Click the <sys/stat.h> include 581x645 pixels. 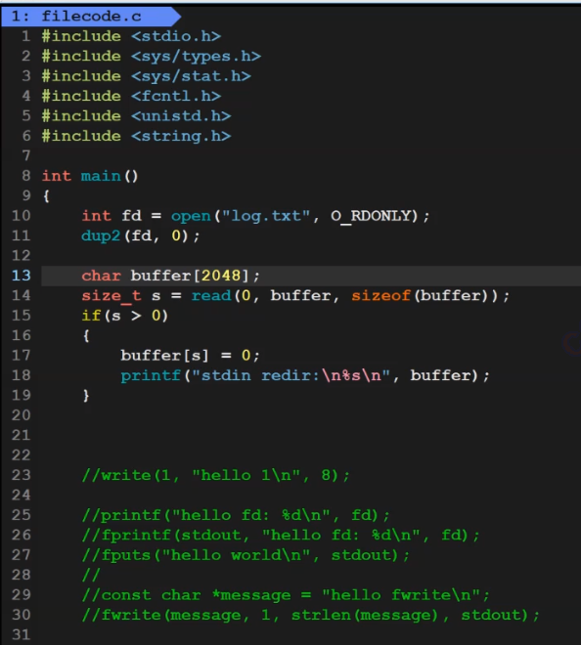191,76
